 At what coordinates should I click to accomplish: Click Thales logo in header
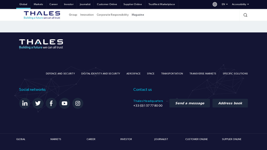(x=42, y=15)
